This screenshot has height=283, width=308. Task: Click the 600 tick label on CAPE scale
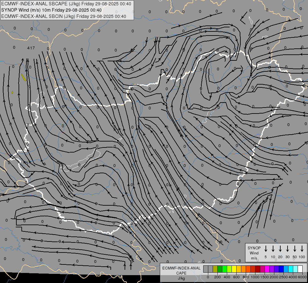click(236, 277)
